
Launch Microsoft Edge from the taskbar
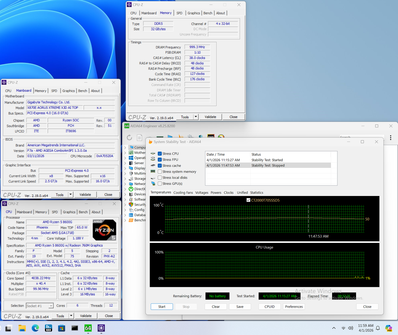(35, 328)
